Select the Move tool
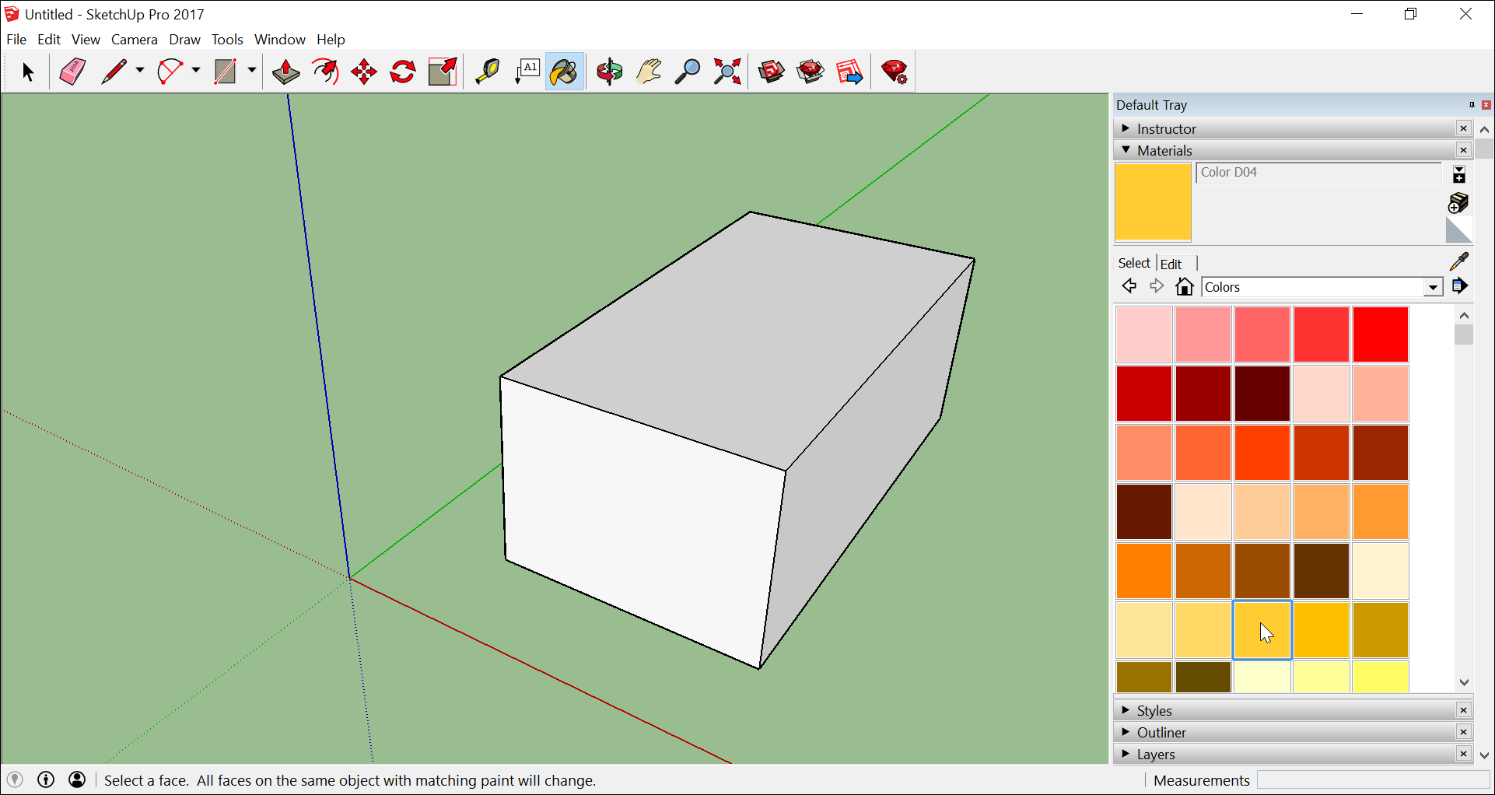 tap(363, 71)
